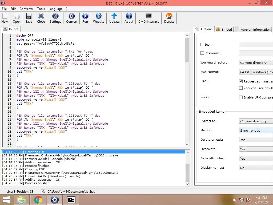
Task: Open File Explorer from taskbar
Action: [22, 200]
